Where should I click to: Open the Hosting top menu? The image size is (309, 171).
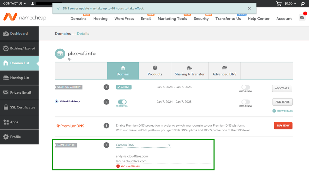100,19
